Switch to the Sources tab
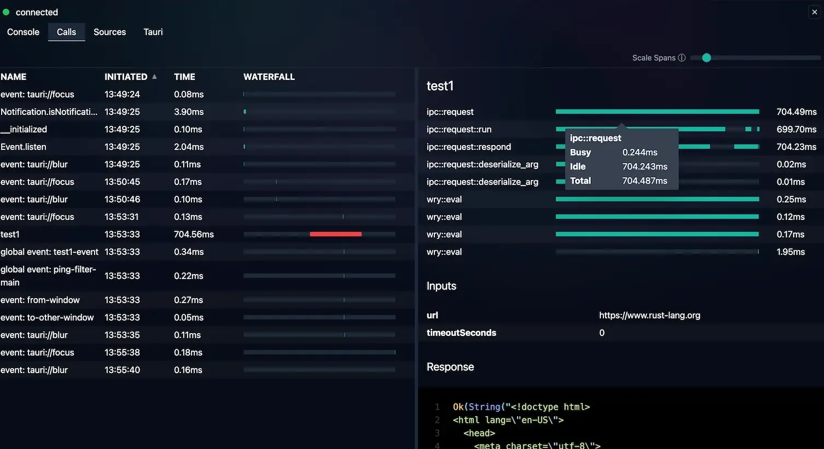This screenshot has height=449, width=824. point(109,32)
